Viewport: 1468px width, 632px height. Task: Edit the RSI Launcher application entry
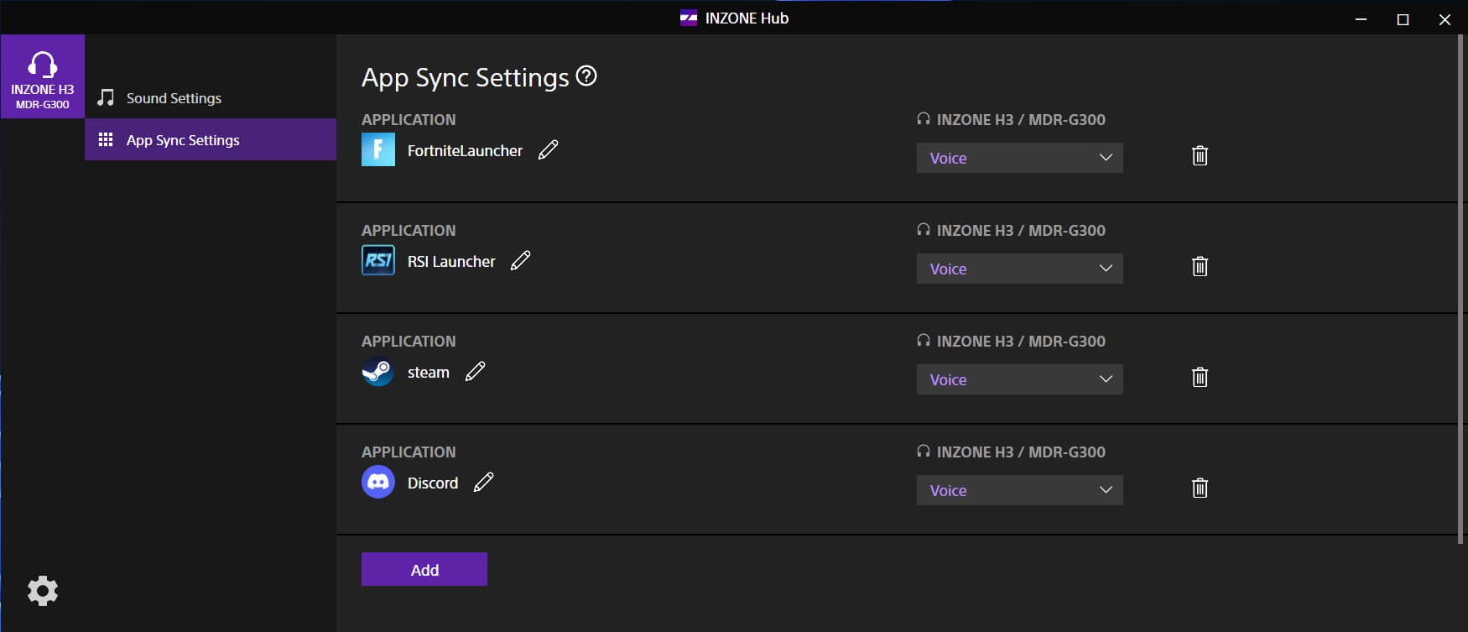(520, 261)
